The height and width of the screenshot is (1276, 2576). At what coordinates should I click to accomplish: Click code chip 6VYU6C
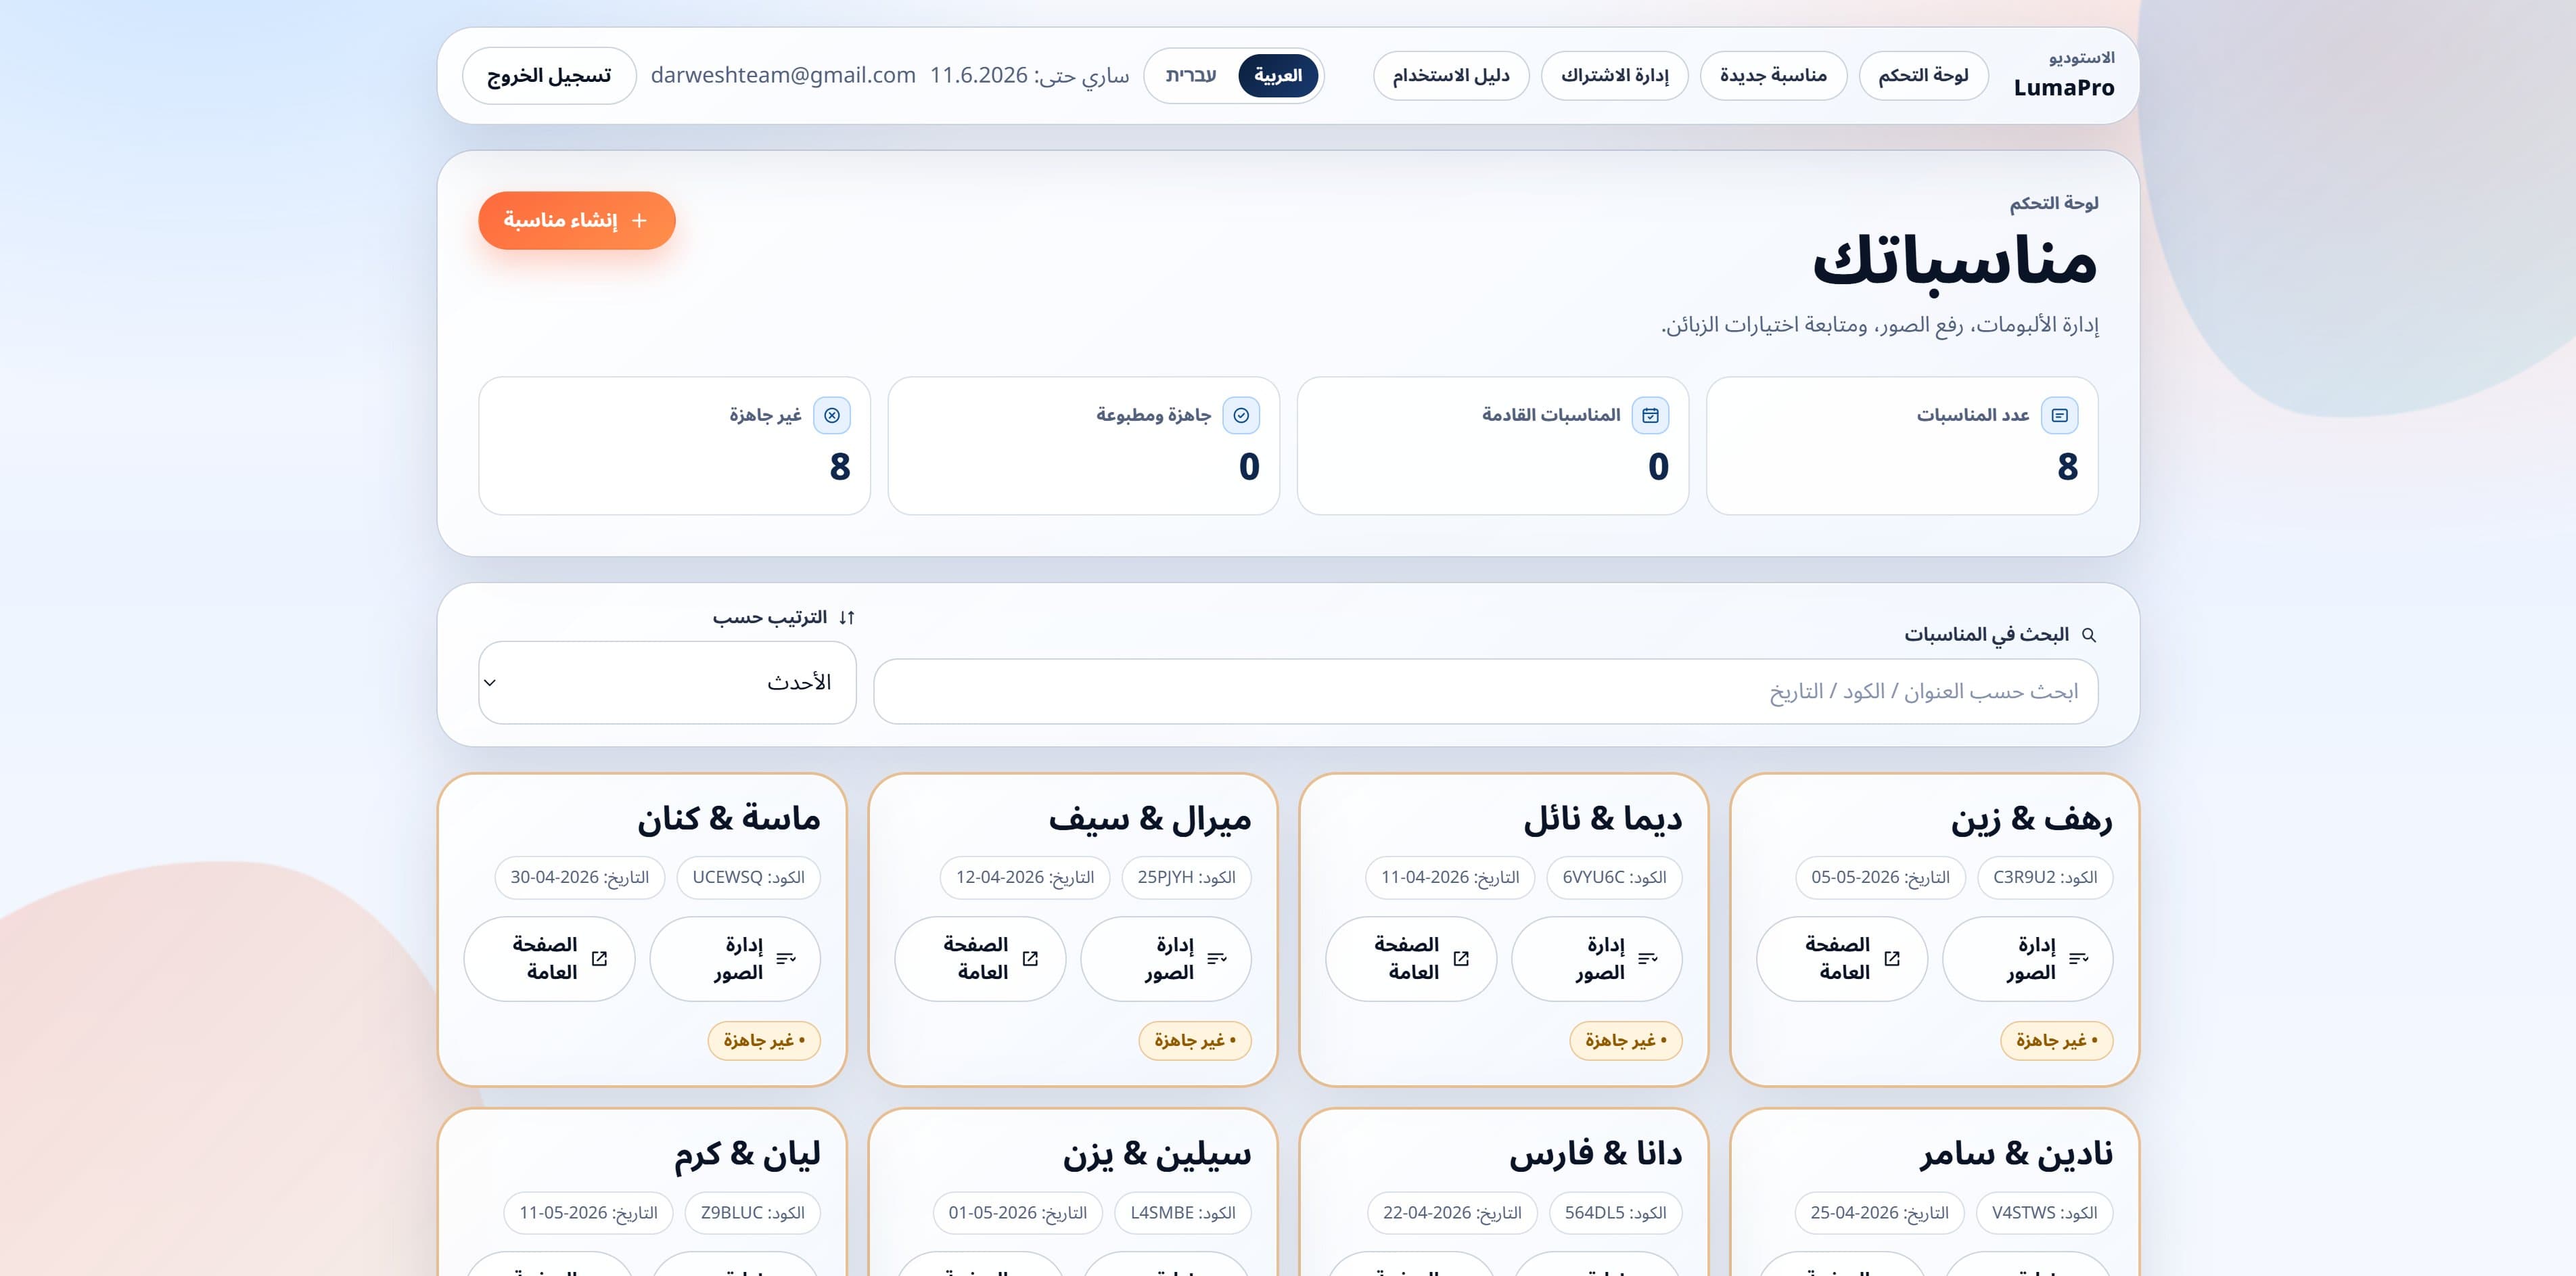coord(1614,877)
